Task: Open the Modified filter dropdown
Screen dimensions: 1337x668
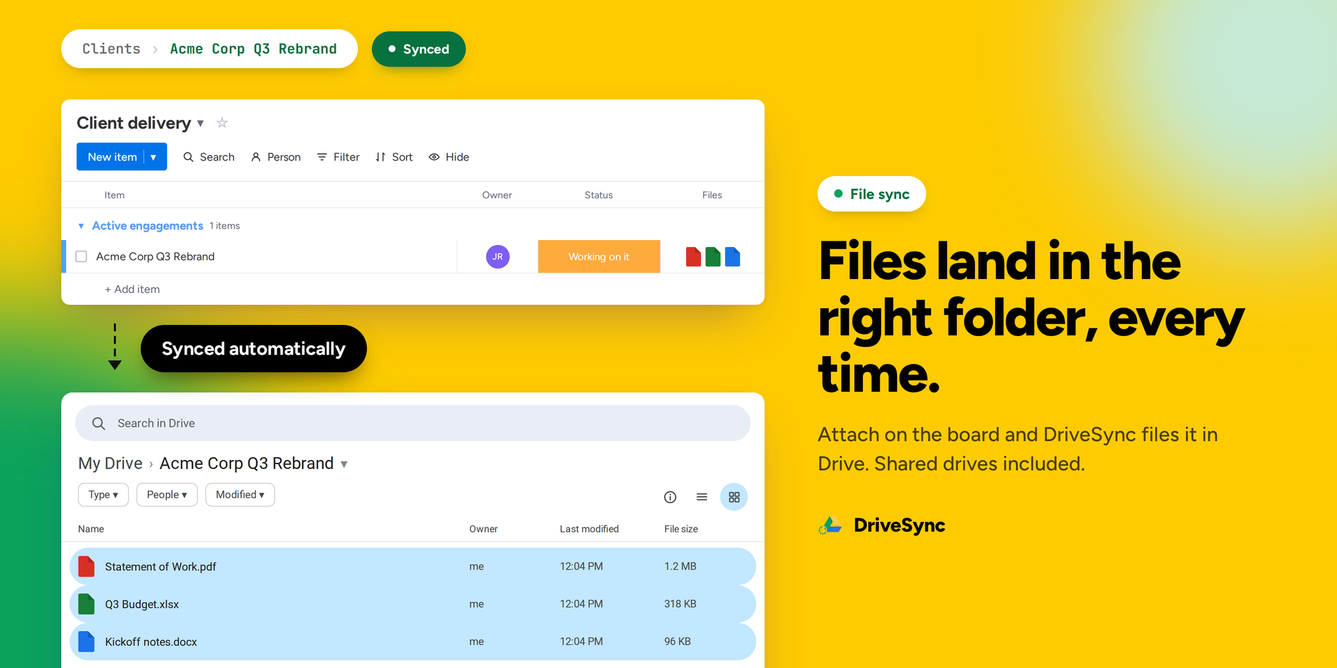Action: pyautogui.click(x=240, y=495)
